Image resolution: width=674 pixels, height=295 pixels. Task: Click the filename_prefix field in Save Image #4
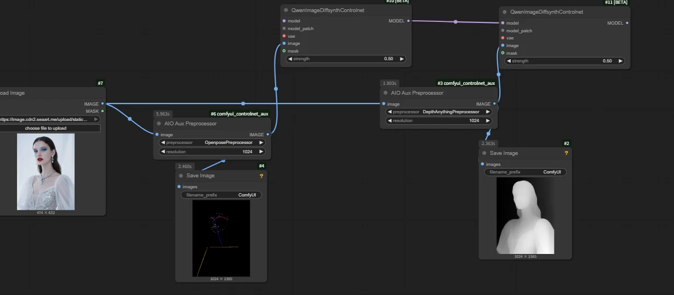pos(221,195)
